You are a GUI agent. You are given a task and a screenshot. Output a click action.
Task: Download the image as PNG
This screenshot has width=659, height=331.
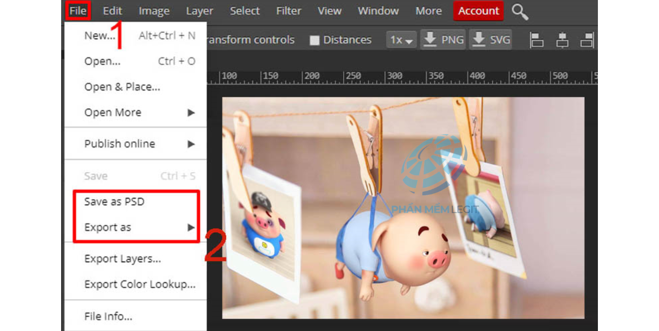(443, 40)
